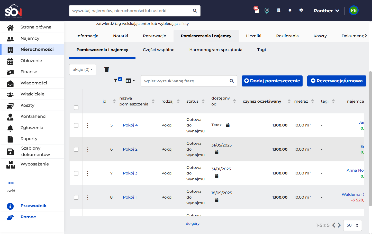Open the Rozliczenia tab
The image size is (372, 234).
pyautogui.click(x=287, y=36)
